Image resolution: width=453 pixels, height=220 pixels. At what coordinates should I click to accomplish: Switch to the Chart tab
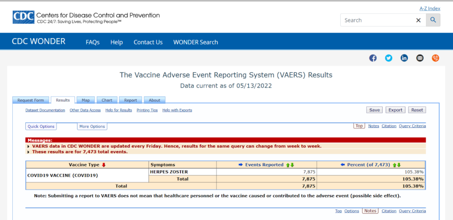[x=107, y=100]
